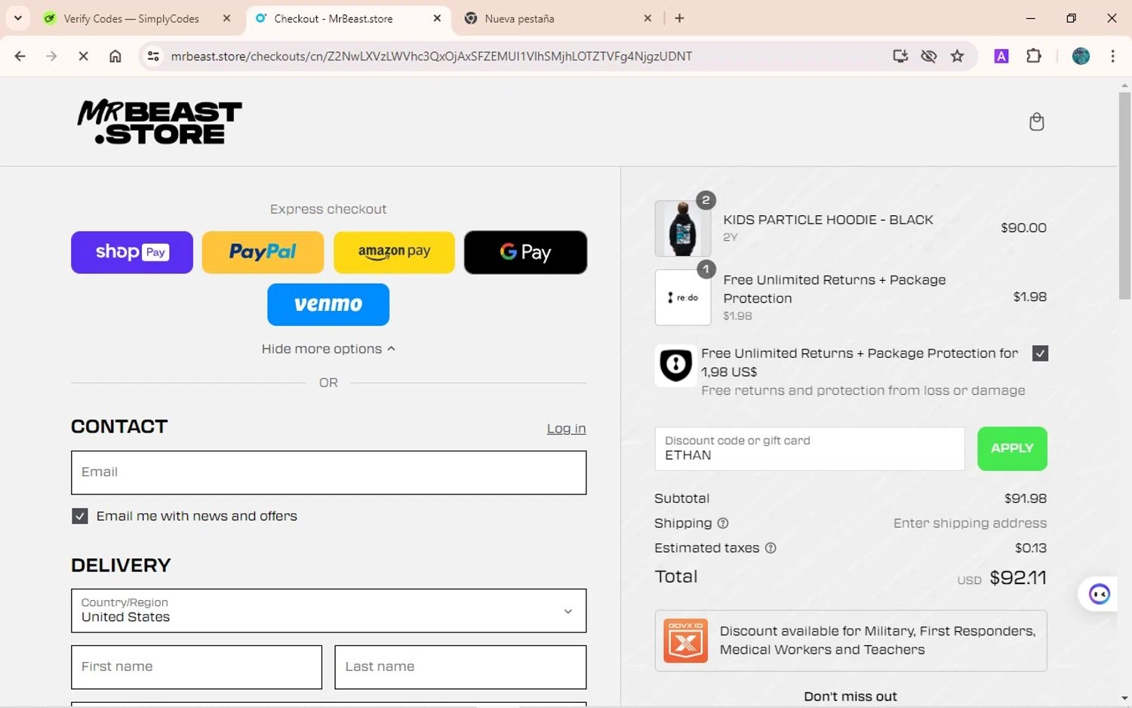View site information in address bar
Image resolution: width=1132 pixels, height=708 pixels.
coord(153,56)
